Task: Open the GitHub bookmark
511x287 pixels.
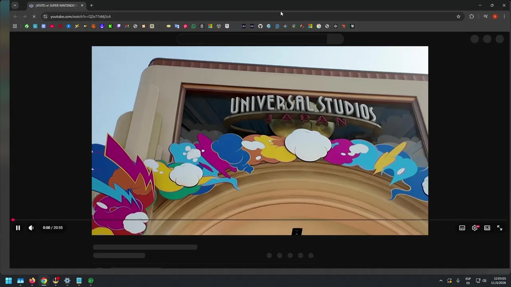Action: coord(260,26)
